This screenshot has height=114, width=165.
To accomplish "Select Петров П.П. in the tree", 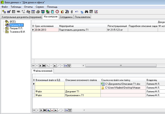I will [x=16, y=28].
